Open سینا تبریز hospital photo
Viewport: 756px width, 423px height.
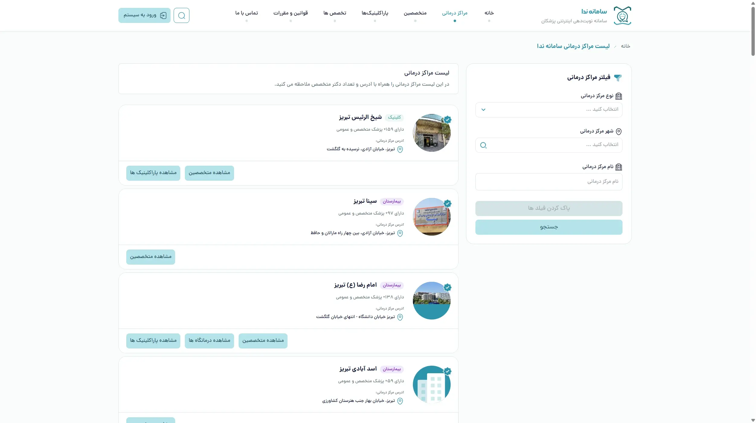[x=432, y=217]
